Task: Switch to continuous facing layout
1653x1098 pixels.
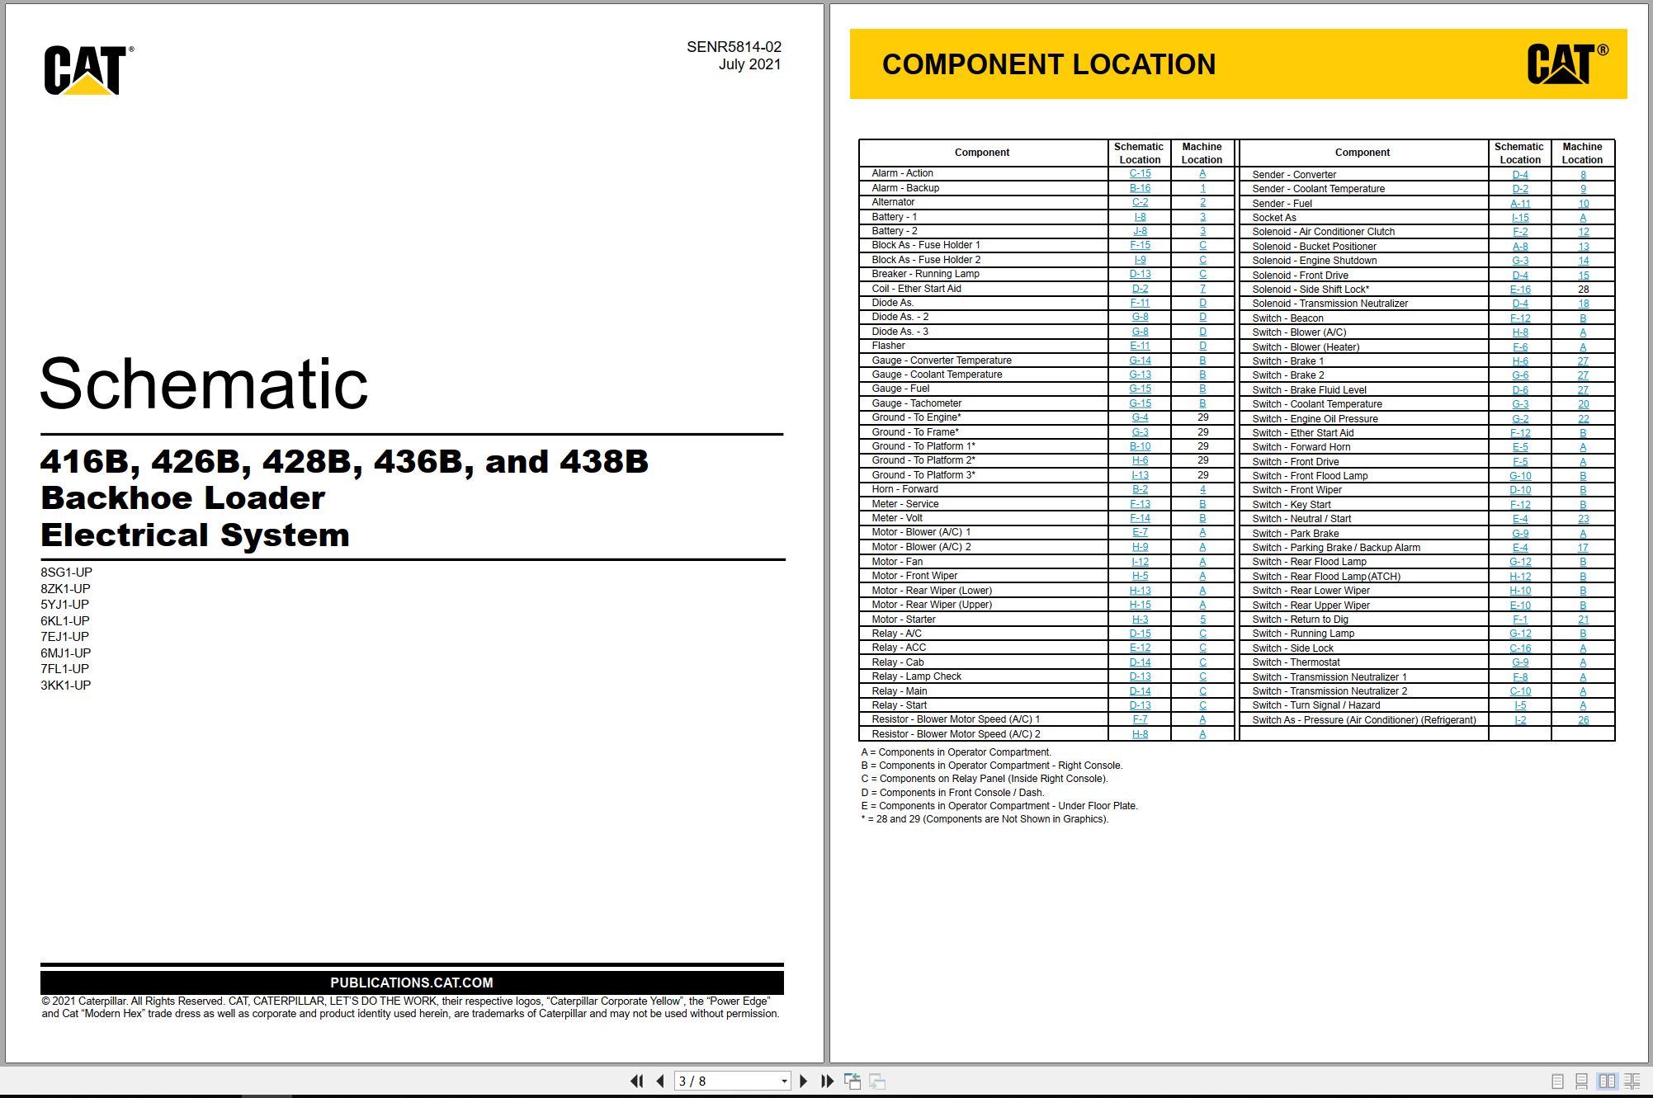Action: click(1632, 1081)
